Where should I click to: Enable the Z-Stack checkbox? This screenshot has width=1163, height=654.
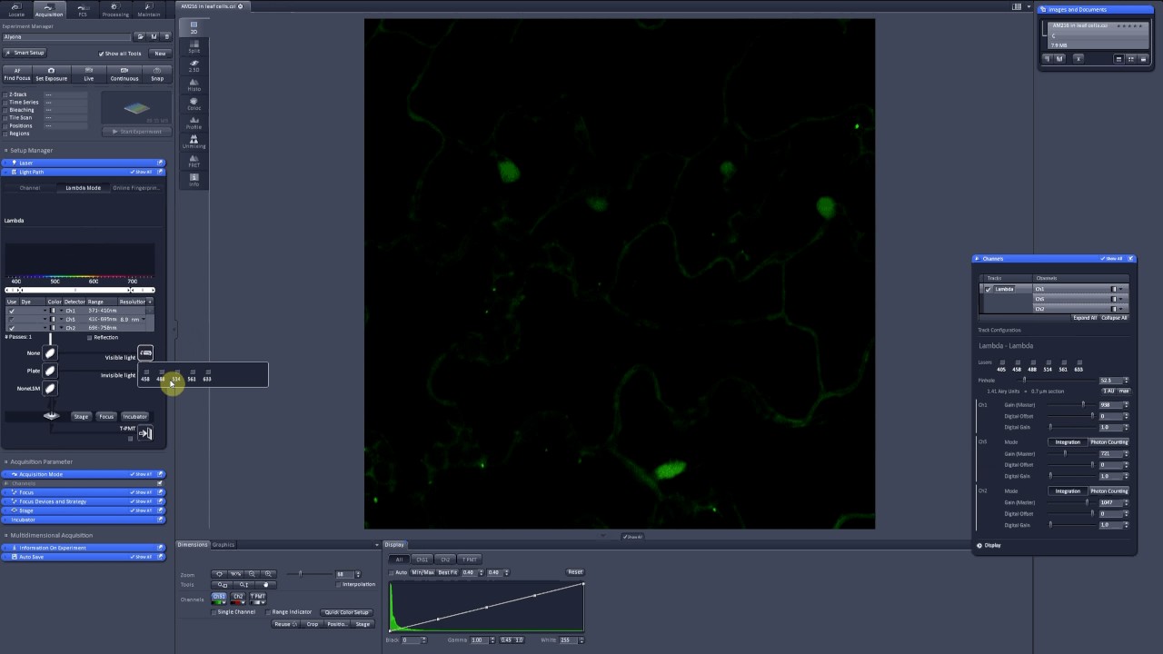(5, 94)
